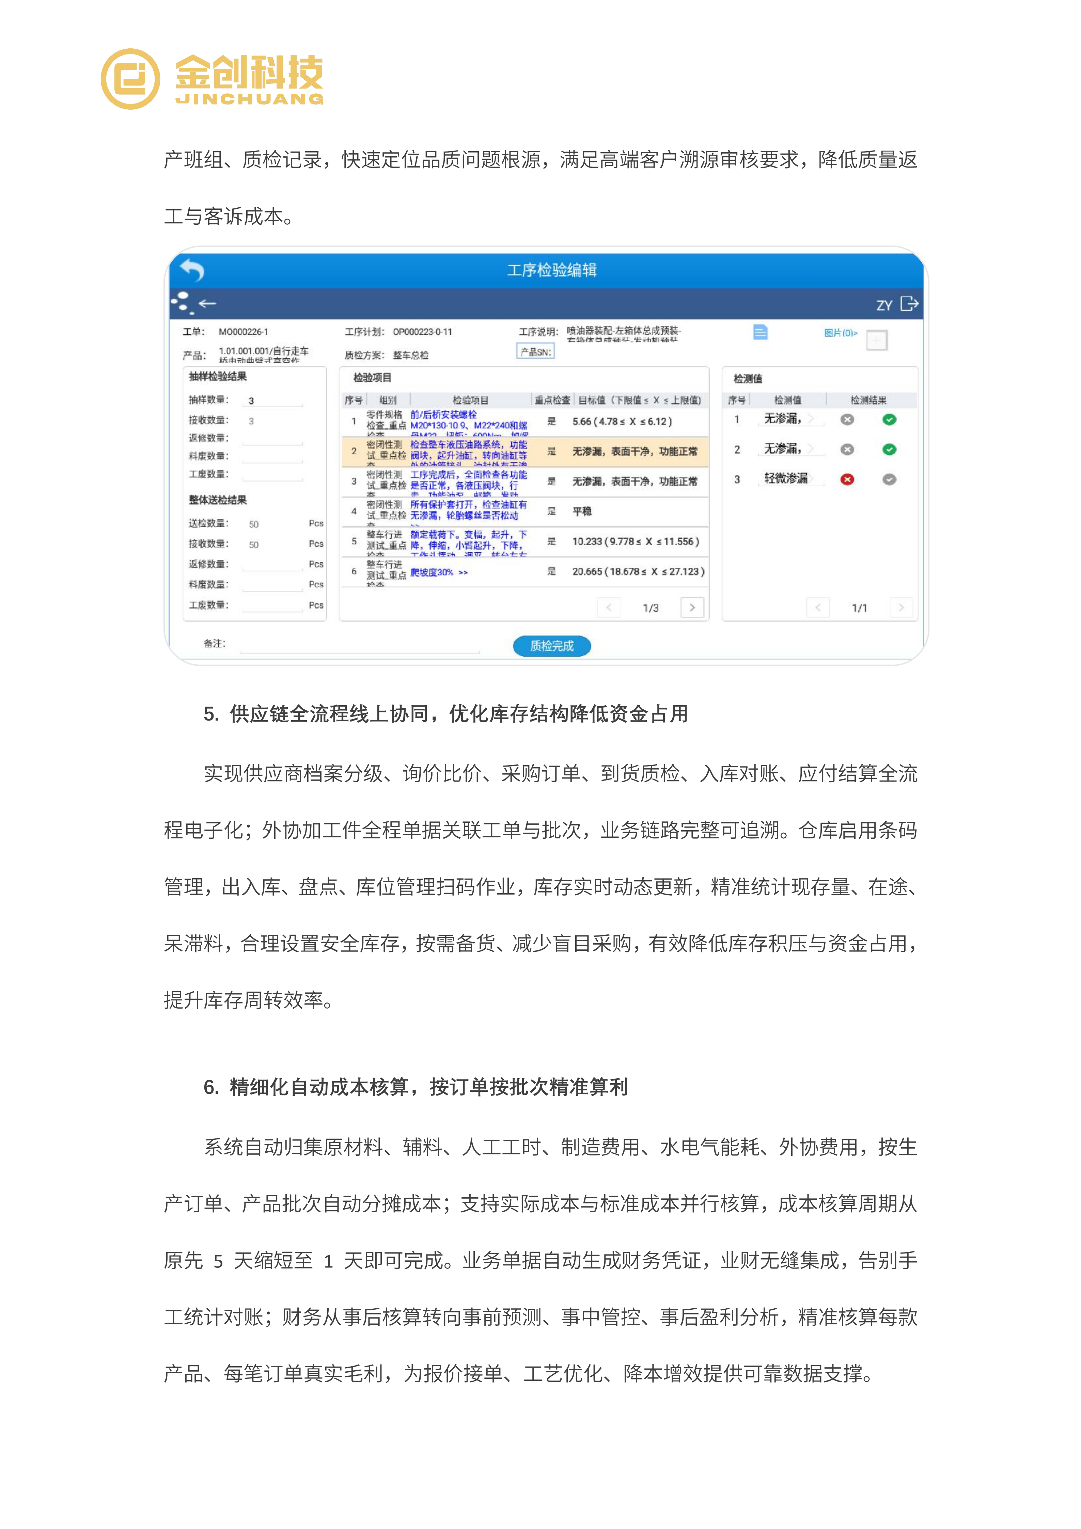Go to previous page of 检验项目 list
The height and width of the screenshot is (1529, 1081).
[608, 607]
